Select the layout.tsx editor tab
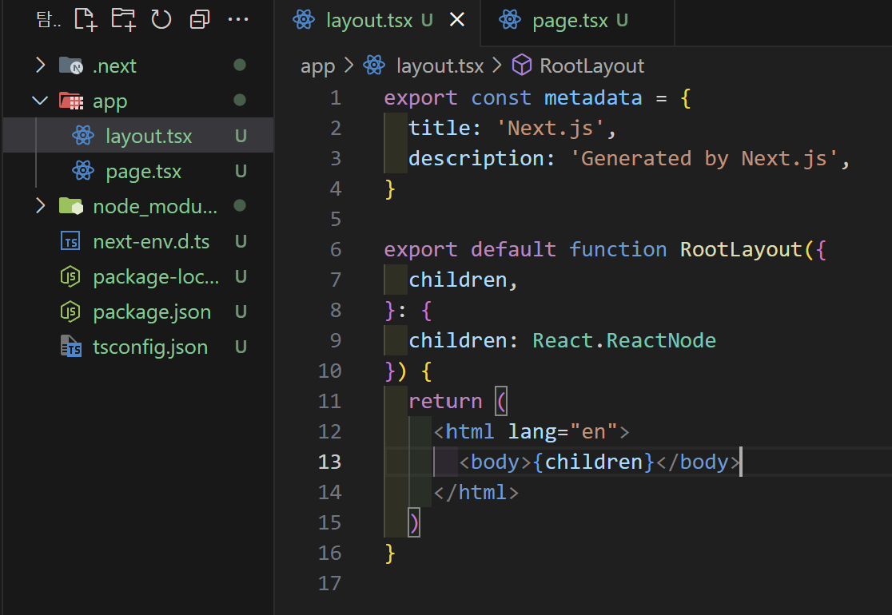Image resolution: width=892 pixels, height=615 pixels. pos(378,22)
